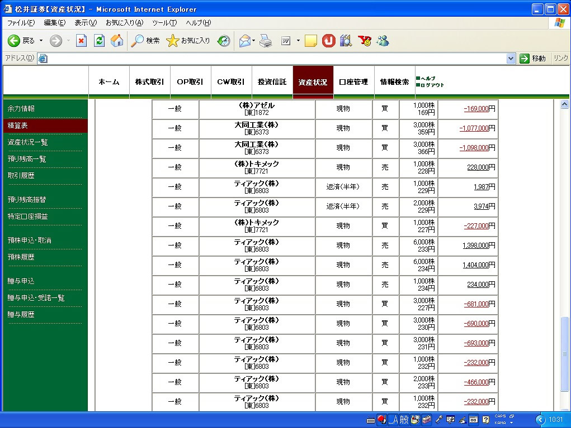
Task: Switch to the CW取引 tab
Action: coord(231,82)
